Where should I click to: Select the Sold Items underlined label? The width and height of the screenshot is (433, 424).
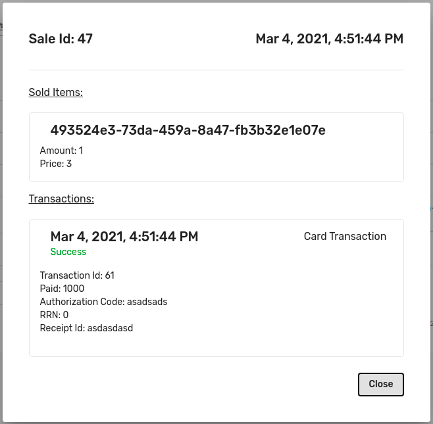click(56, 93)
